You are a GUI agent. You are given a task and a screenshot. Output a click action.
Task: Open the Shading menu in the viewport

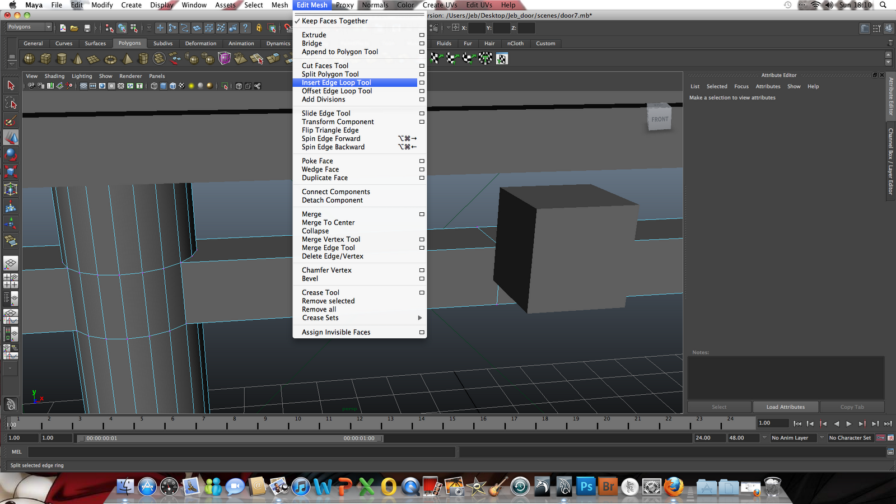tap(54, 76)
